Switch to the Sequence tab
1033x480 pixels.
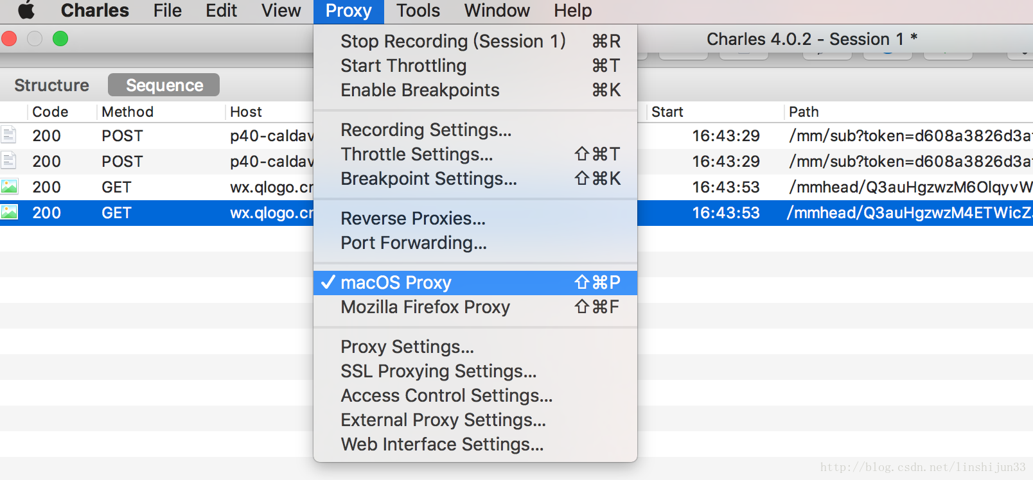(164, 85)
